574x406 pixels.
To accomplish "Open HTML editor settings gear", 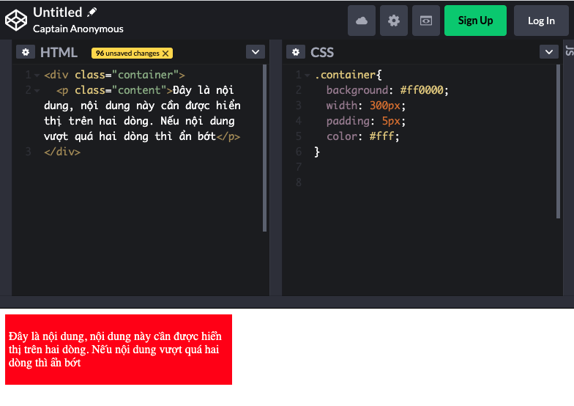I will click(x=26, y=52).
